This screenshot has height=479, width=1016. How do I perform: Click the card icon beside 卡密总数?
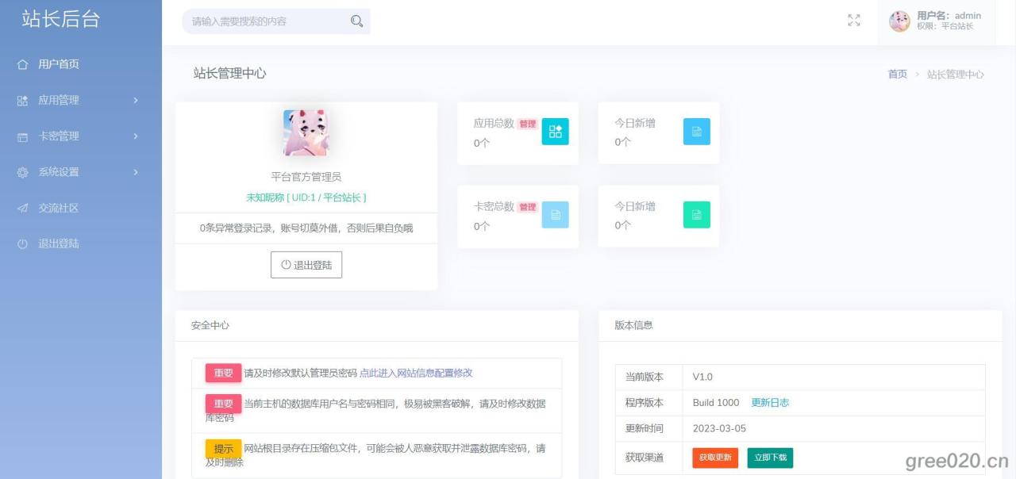point(556,214)
